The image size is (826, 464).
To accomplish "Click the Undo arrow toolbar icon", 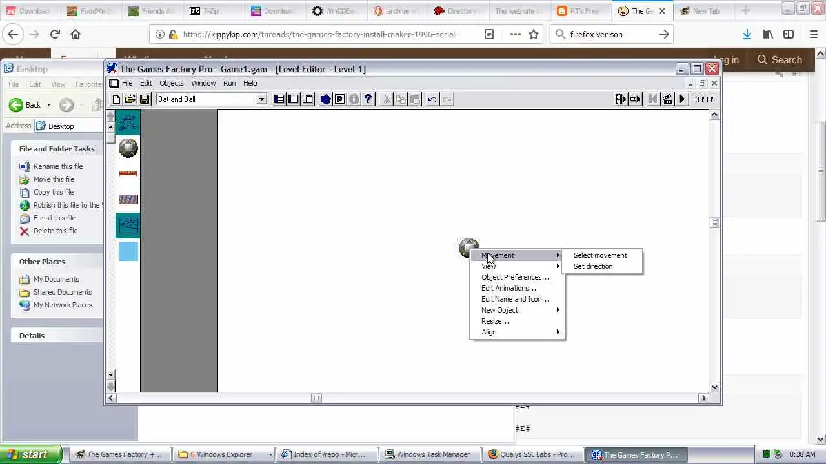I will [x=432, y=99].
